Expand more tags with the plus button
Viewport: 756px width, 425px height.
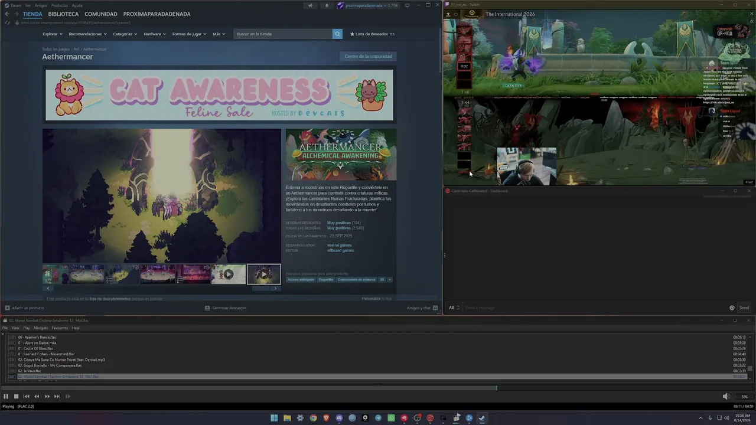(390, 279)
